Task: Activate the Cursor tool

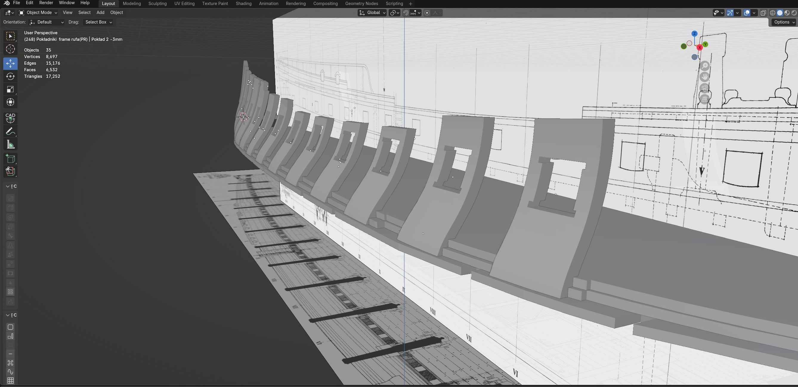Action: coord(10,49)
